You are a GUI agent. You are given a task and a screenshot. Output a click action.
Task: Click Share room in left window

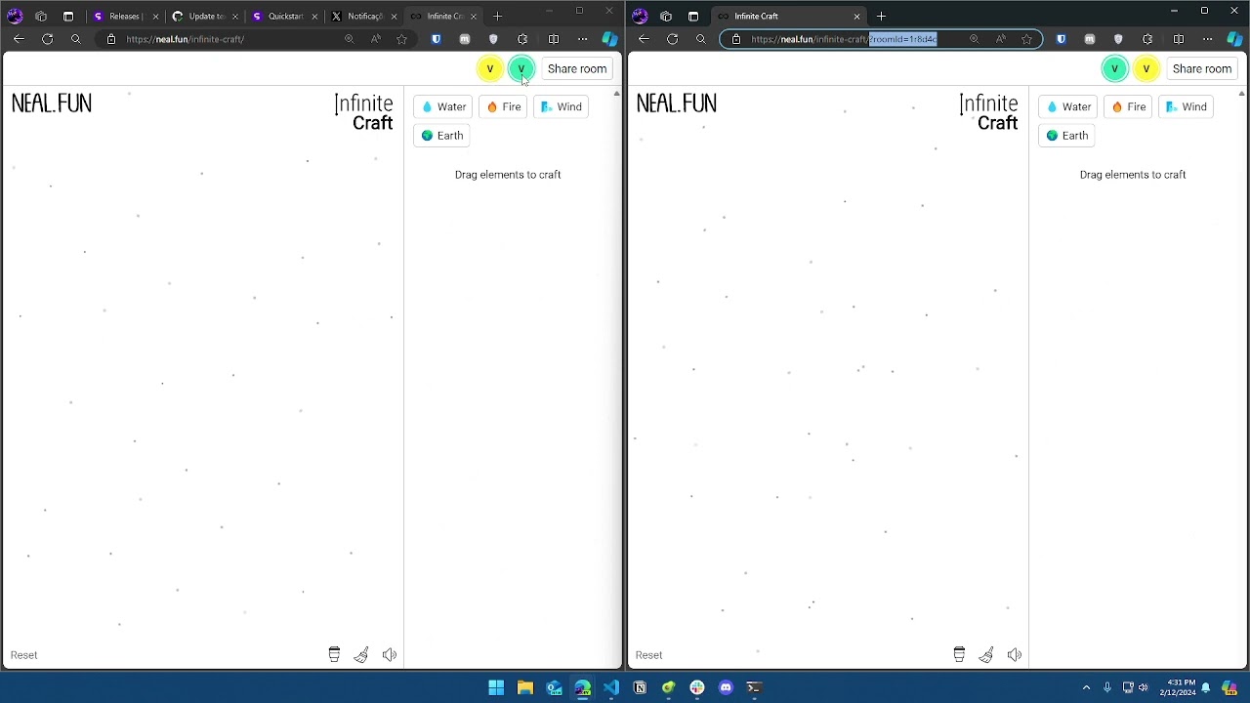[x=577, y=68]
